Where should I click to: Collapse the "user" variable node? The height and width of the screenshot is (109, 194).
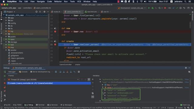[x=100, y=82]
